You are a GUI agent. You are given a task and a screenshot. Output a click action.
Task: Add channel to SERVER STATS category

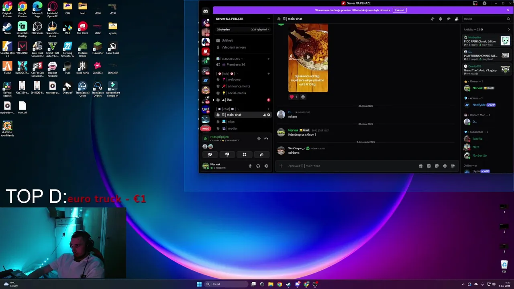point(269,59)
